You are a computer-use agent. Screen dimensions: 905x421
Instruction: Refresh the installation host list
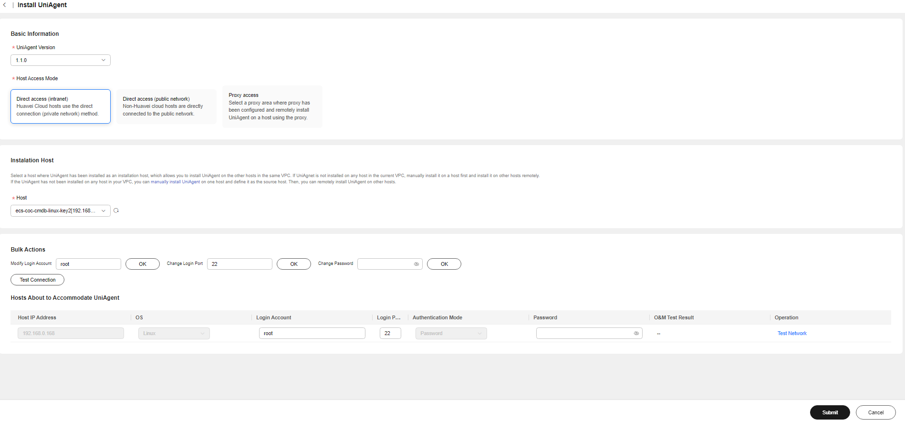pos(116,210)
